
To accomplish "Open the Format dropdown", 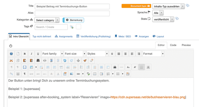I will point(153,54).
